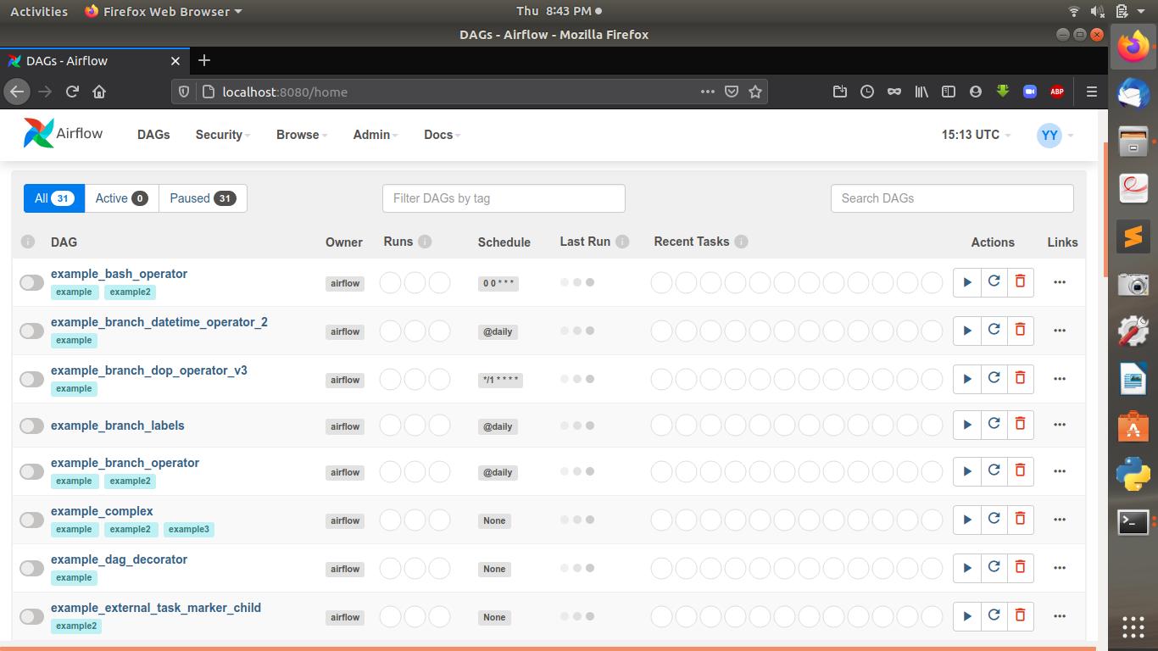Unpause the example_bash_operator DAG
Screen dimensions: 1158x651
click(31, 281)
